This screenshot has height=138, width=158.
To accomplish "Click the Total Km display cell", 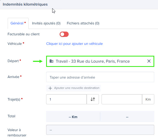I will (73, 117).
